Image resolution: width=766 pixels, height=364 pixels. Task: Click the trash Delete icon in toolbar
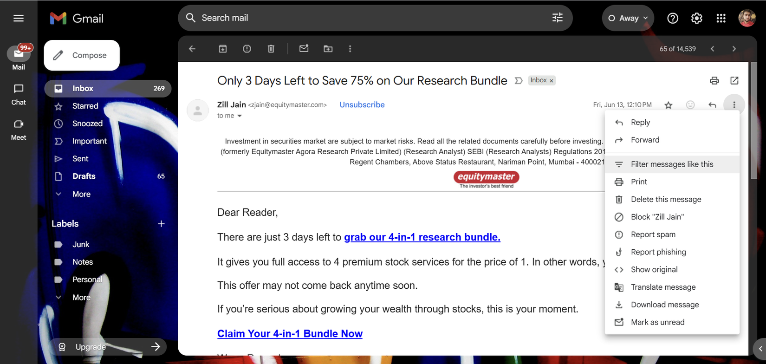pyautogui.click(x=271, y=49)
